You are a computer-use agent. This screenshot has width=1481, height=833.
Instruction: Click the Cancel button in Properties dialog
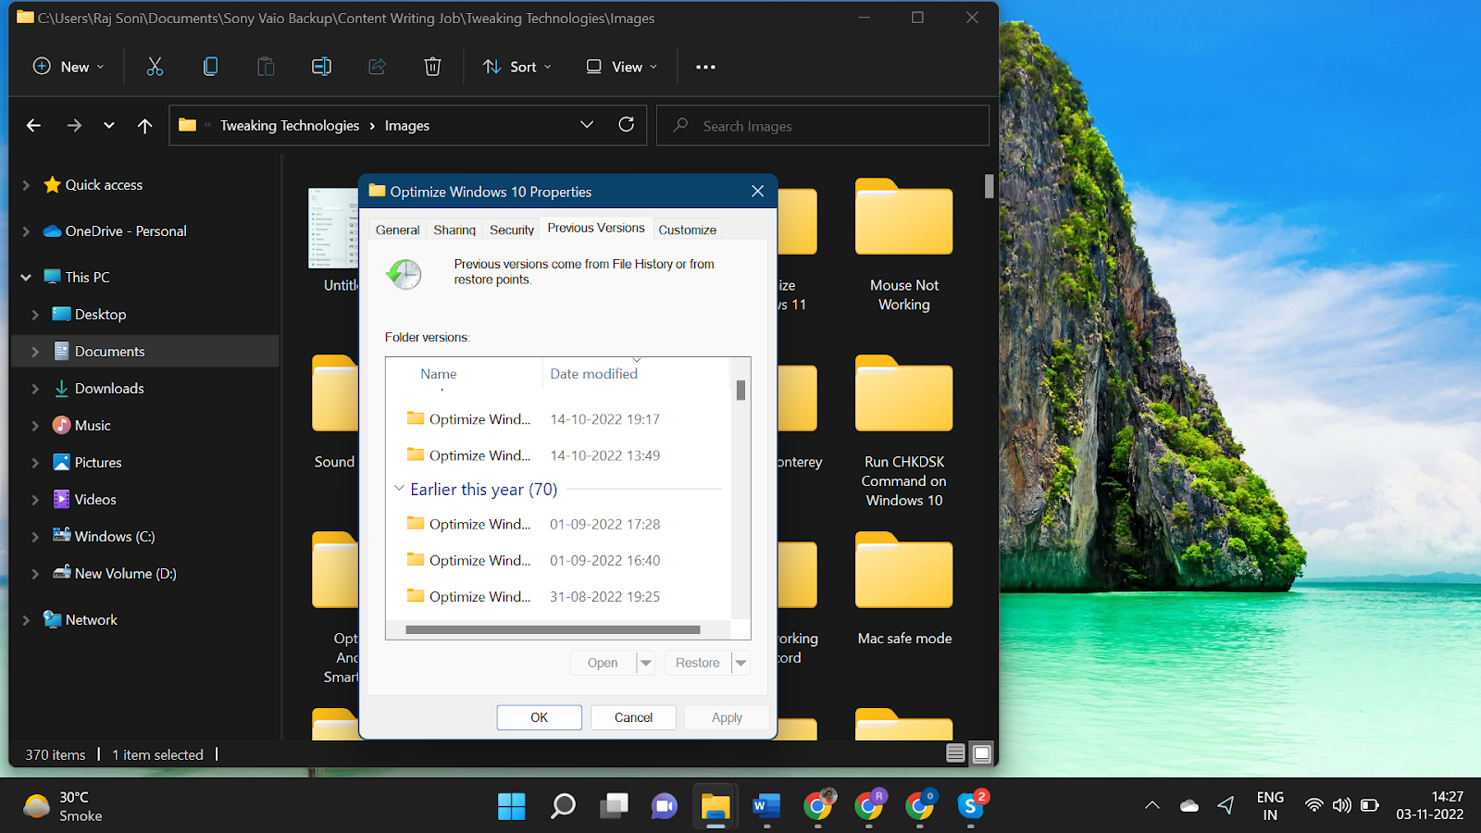tap(634, 717)
